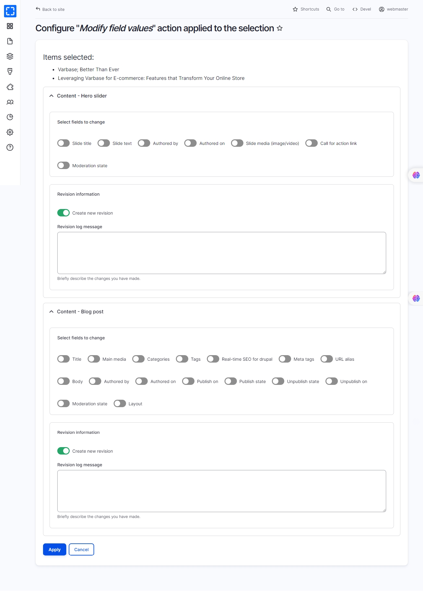423x592 pixels.
Task: Add page to shortcuts with star icon
Action: (x=280, y=28)
